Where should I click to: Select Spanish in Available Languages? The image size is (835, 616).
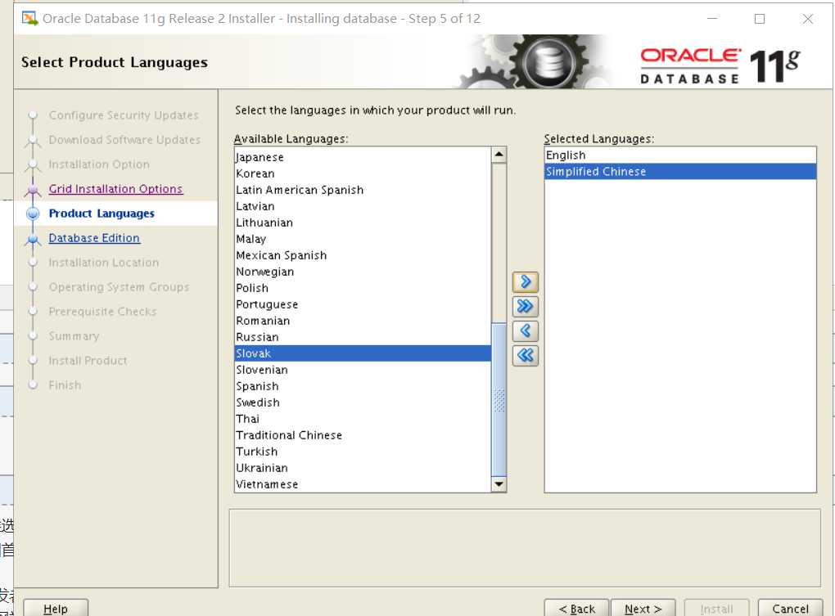click(x=363, y=386)
